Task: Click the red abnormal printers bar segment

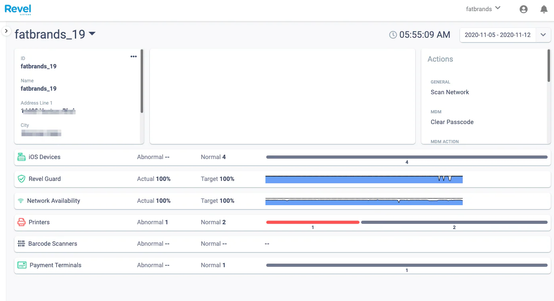Action: click(x=313, y=222)
